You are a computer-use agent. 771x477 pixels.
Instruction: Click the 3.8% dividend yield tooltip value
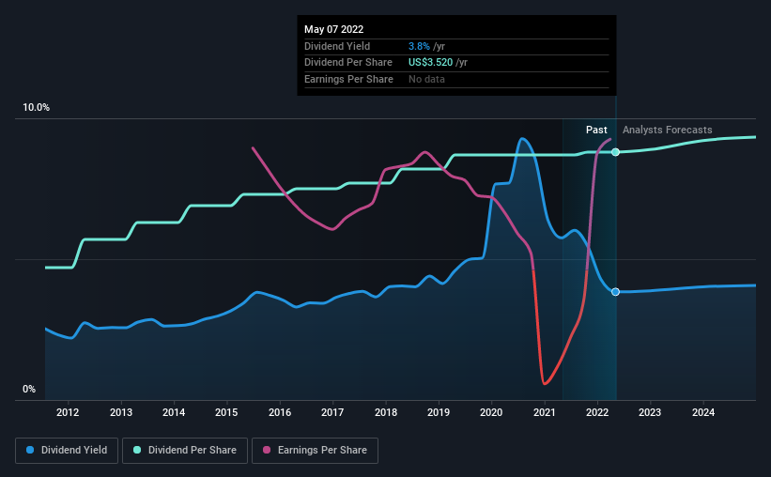point(420,46)
